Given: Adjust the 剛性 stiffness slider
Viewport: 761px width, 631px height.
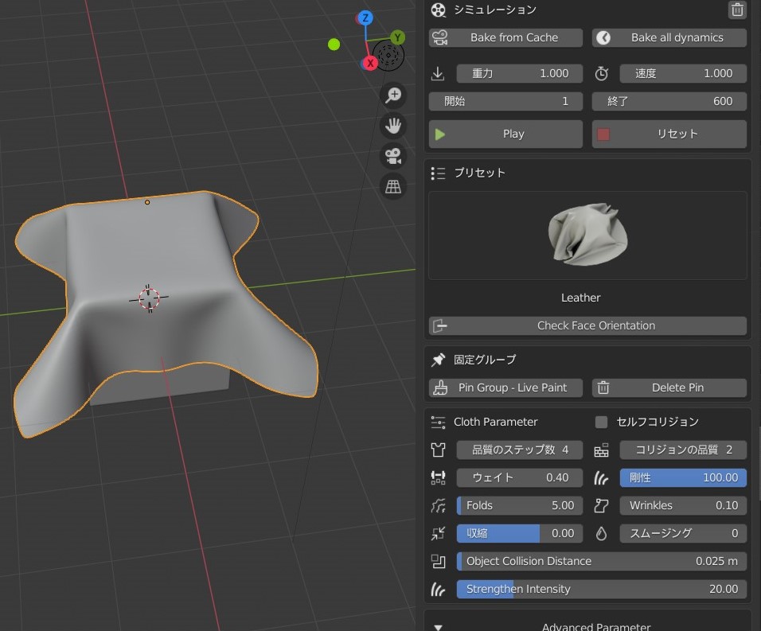Looking at the screenshot, I should (683, 477).
